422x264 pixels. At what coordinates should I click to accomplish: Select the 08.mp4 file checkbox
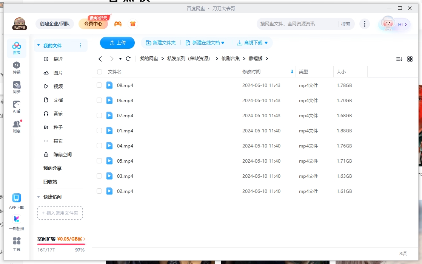click(99, 85)
